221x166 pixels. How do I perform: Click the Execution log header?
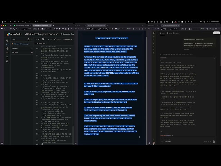[40, 43]
